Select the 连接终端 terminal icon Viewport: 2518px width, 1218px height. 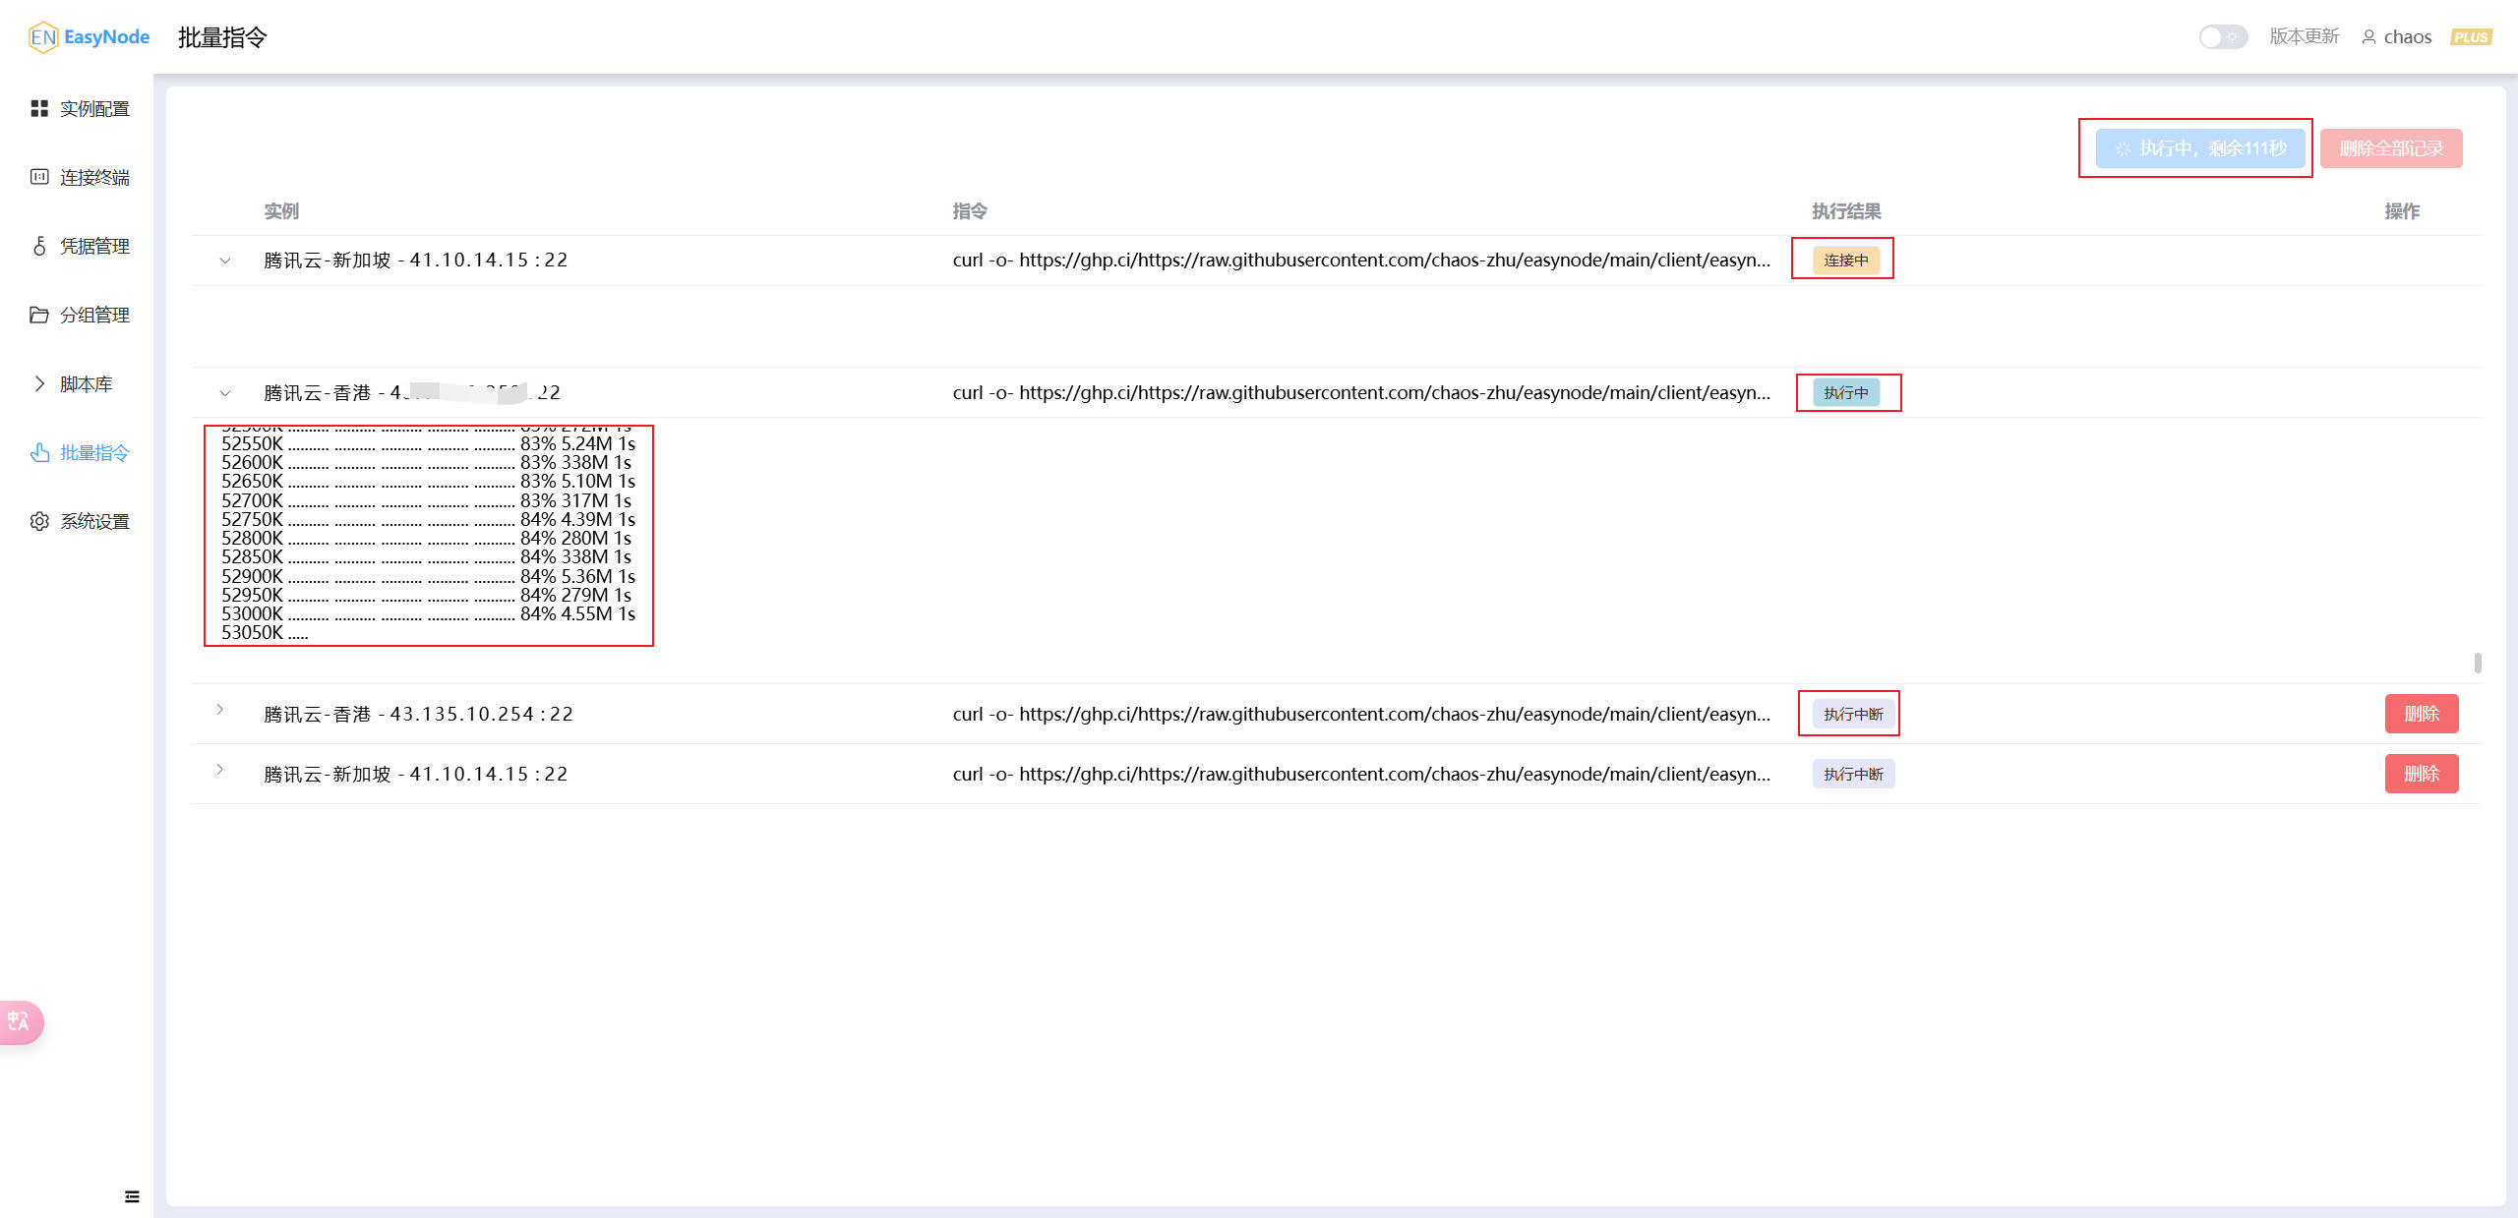[x=38, y=177]
